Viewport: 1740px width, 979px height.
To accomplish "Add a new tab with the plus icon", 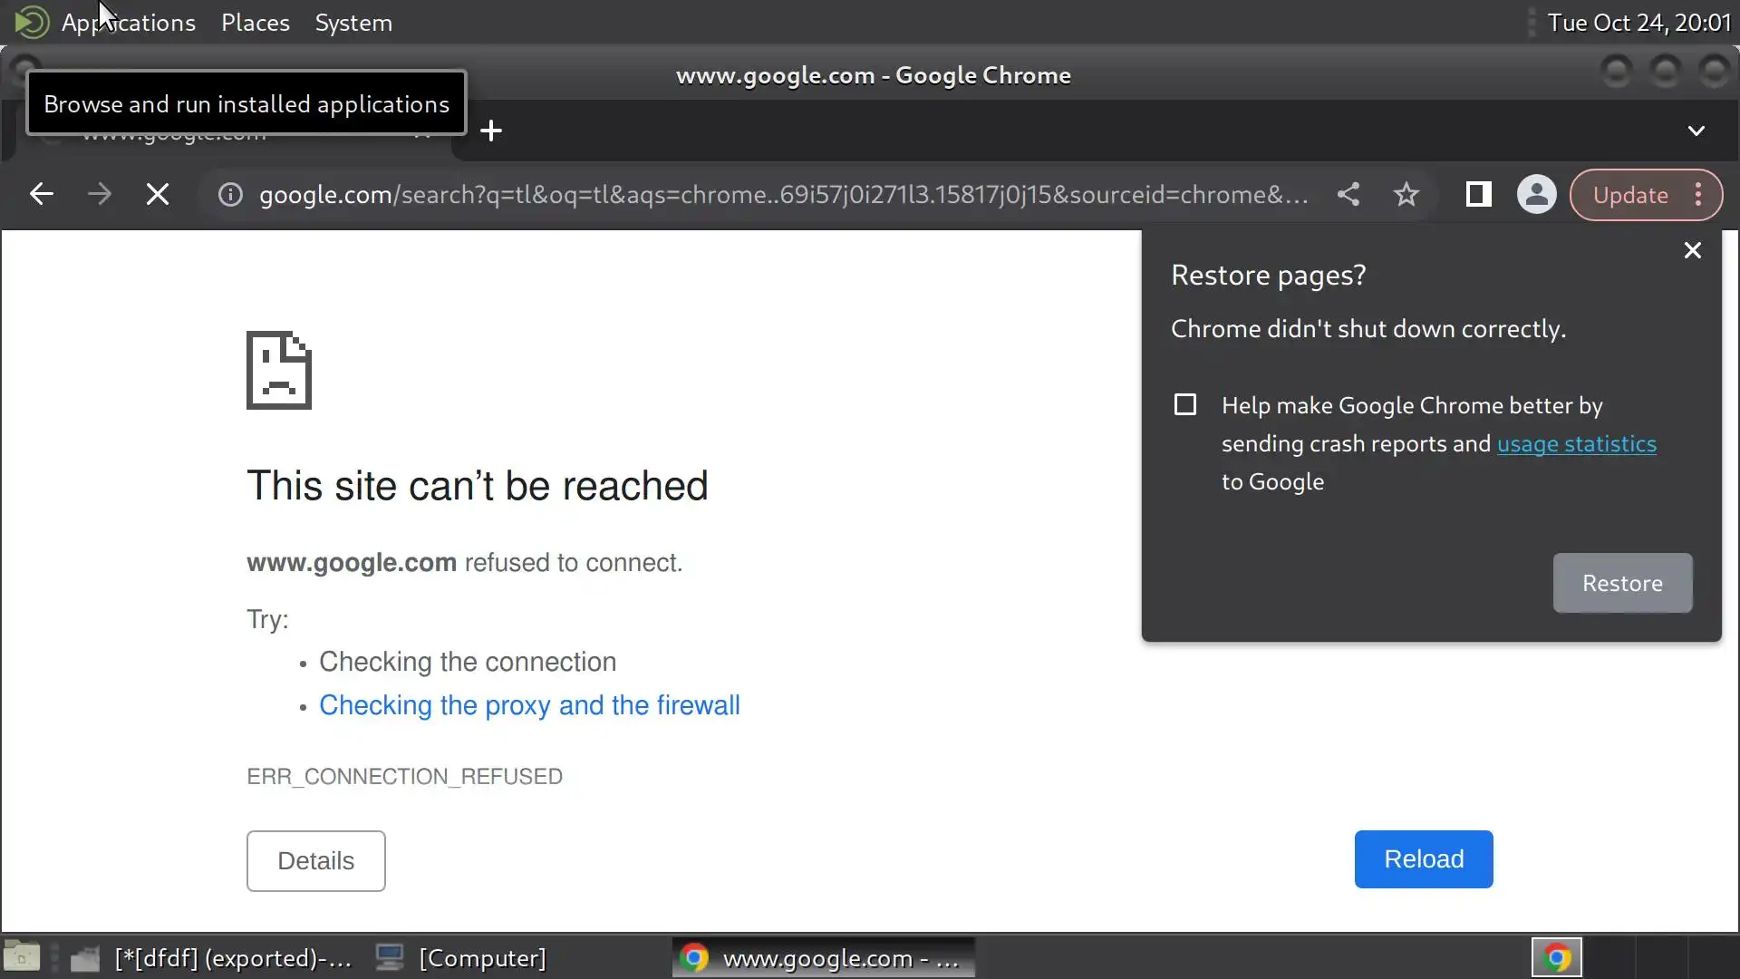I will 491,131.
